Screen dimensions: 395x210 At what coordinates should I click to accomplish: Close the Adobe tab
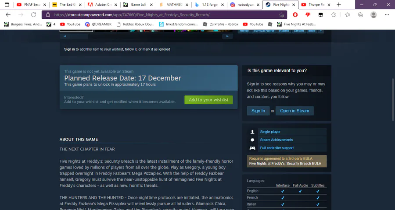[116, 5]
